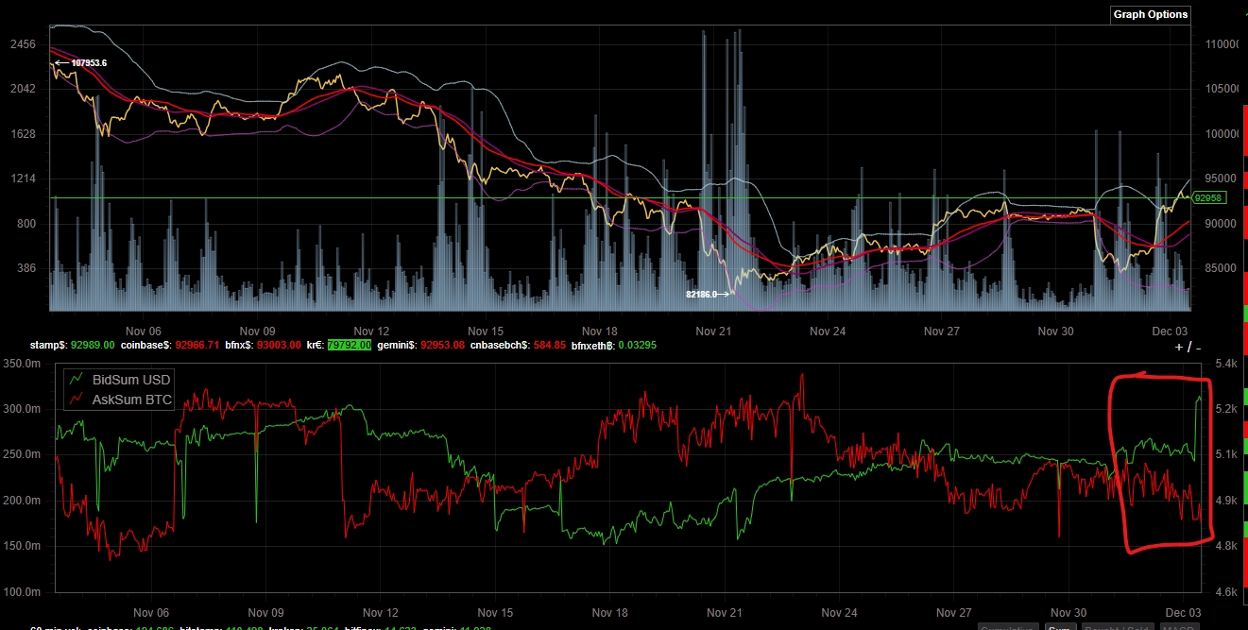Select the coinbase$ ticker price 92966.71
Screen dimensions: 1248x630
click(197, 346)
